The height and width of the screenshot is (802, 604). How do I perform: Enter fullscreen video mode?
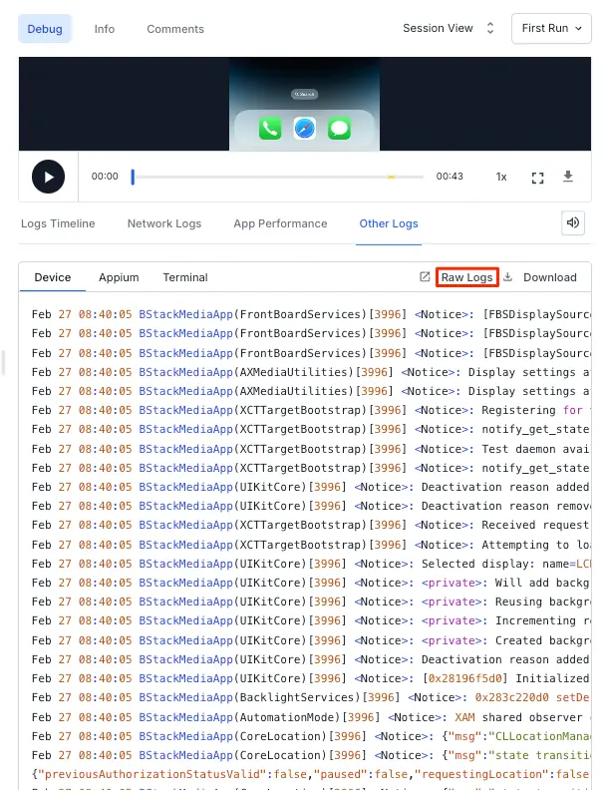click(x=538, y=178)
